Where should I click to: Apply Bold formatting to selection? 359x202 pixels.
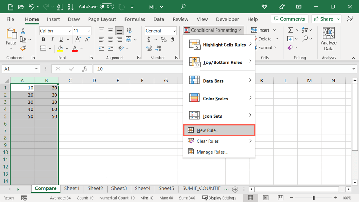pos(43,40)
